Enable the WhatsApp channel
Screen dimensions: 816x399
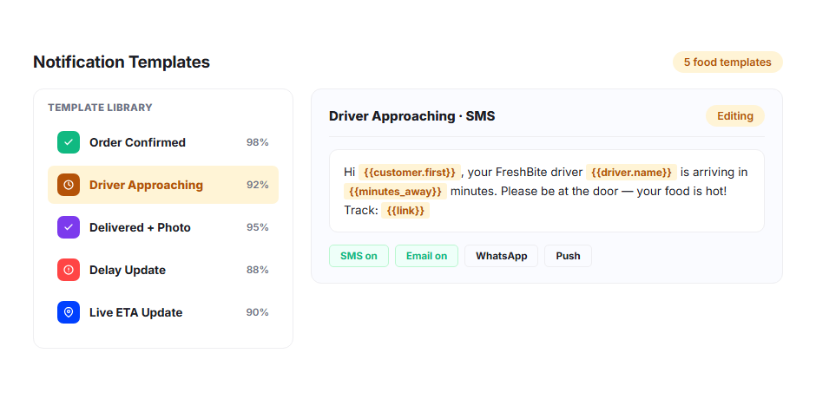501,256
